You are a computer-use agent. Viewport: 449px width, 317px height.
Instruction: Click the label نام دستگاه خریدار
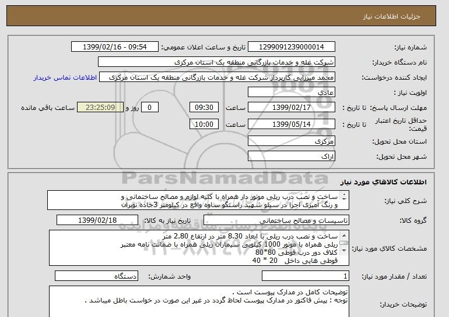click(399, 62)
